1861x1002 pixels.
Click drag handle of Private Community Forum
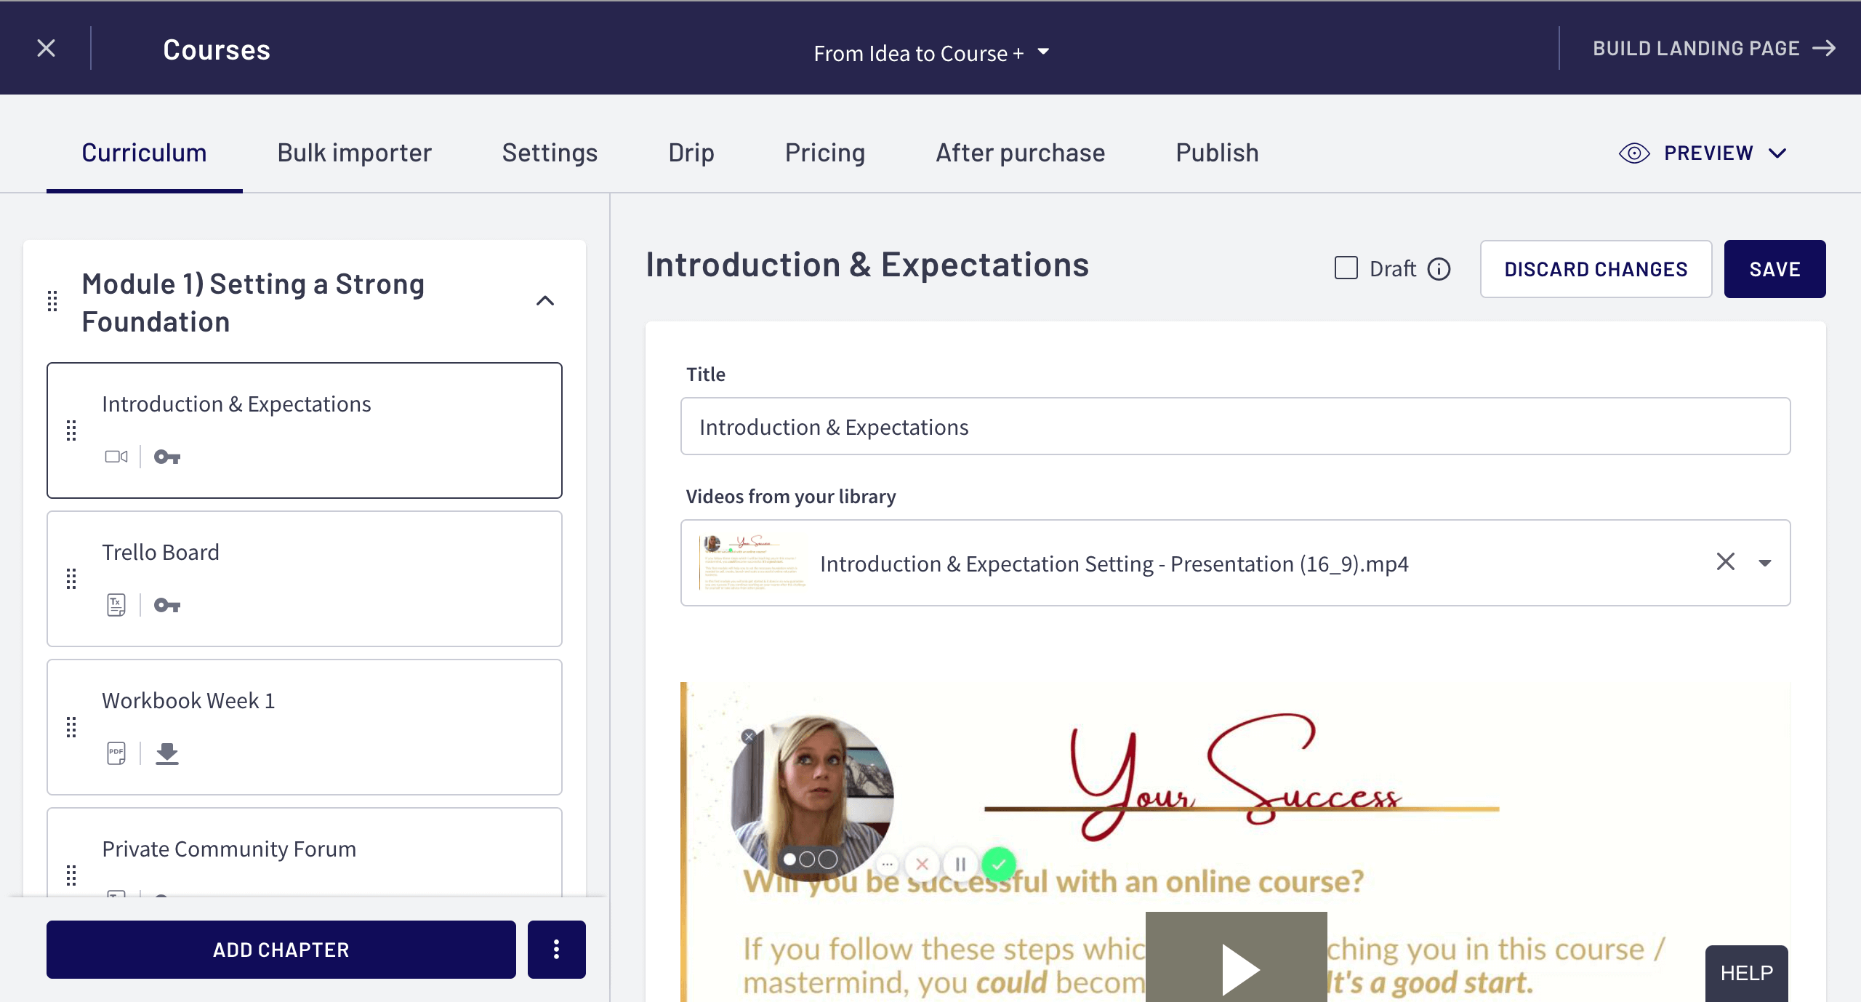point(71,875)
